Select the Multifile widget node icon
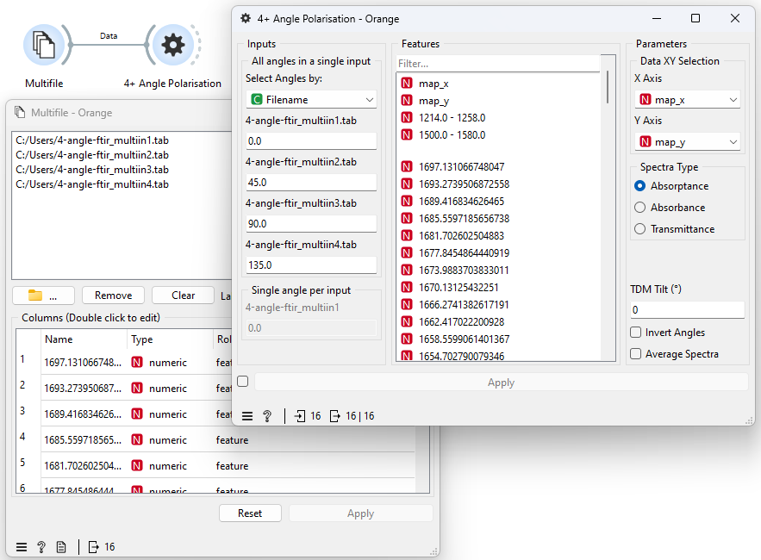 pos(44,45)
